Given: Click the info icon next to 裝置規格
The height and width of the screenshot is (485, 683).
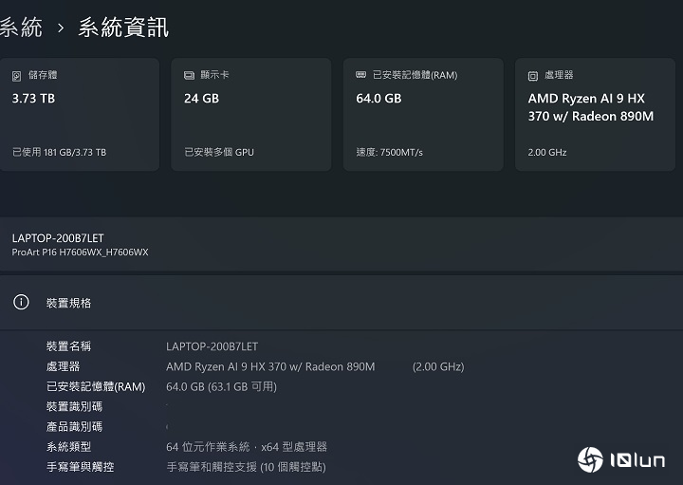Looking at the screenshot, I should coord(21,303).
